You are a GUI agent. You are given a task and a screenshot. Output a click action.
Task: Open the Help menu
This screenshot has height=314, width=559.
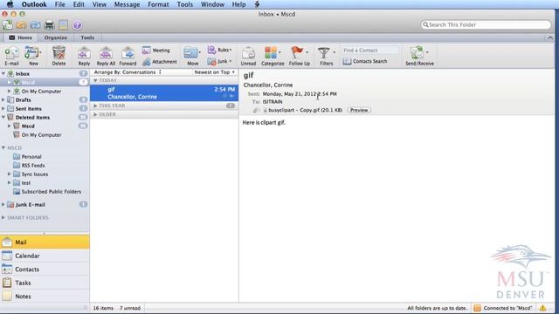(238, 4)
